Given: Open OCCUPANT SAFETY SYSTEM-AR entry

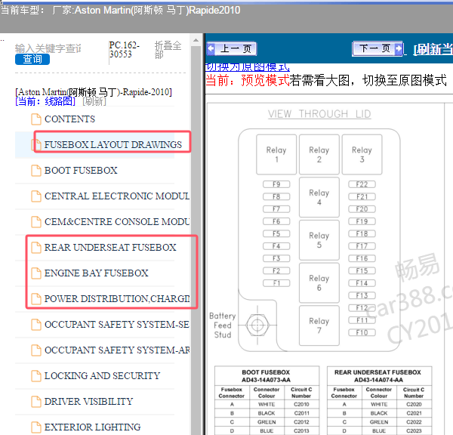Looking at the screenshot, I should pyautogui.click(x=117, y=350).
